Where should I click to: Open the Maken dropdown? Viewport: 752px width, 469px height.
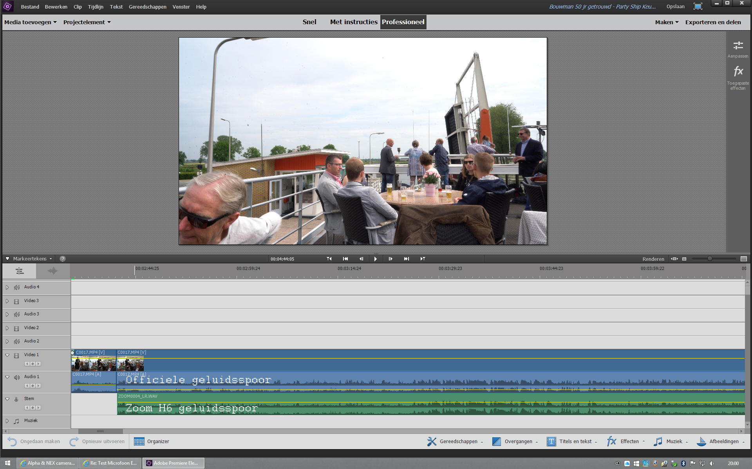pyautogui.click(x=667, y=22)
